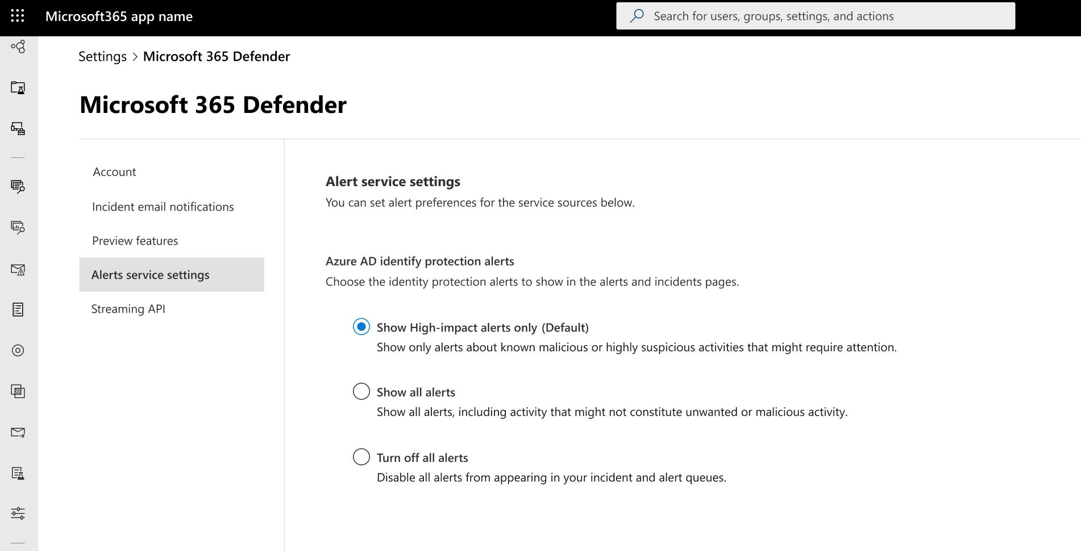The height and width of the screenshot is (551, 1081).
Task: Click the list with magnifier icon
Action: (18, 186)
